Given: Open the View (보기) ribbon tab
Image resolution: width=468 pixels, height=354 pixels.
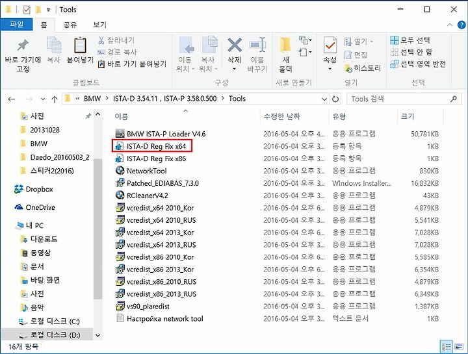Looking at the screenshot, I should tap(99, 25).
